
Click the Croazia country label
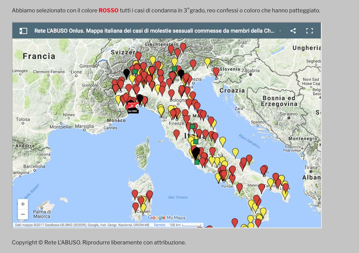click(232, 91)
